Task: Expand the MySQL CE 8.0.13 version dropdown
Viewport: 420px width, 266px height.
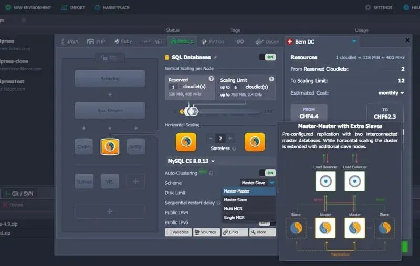Action: point(191,161)
